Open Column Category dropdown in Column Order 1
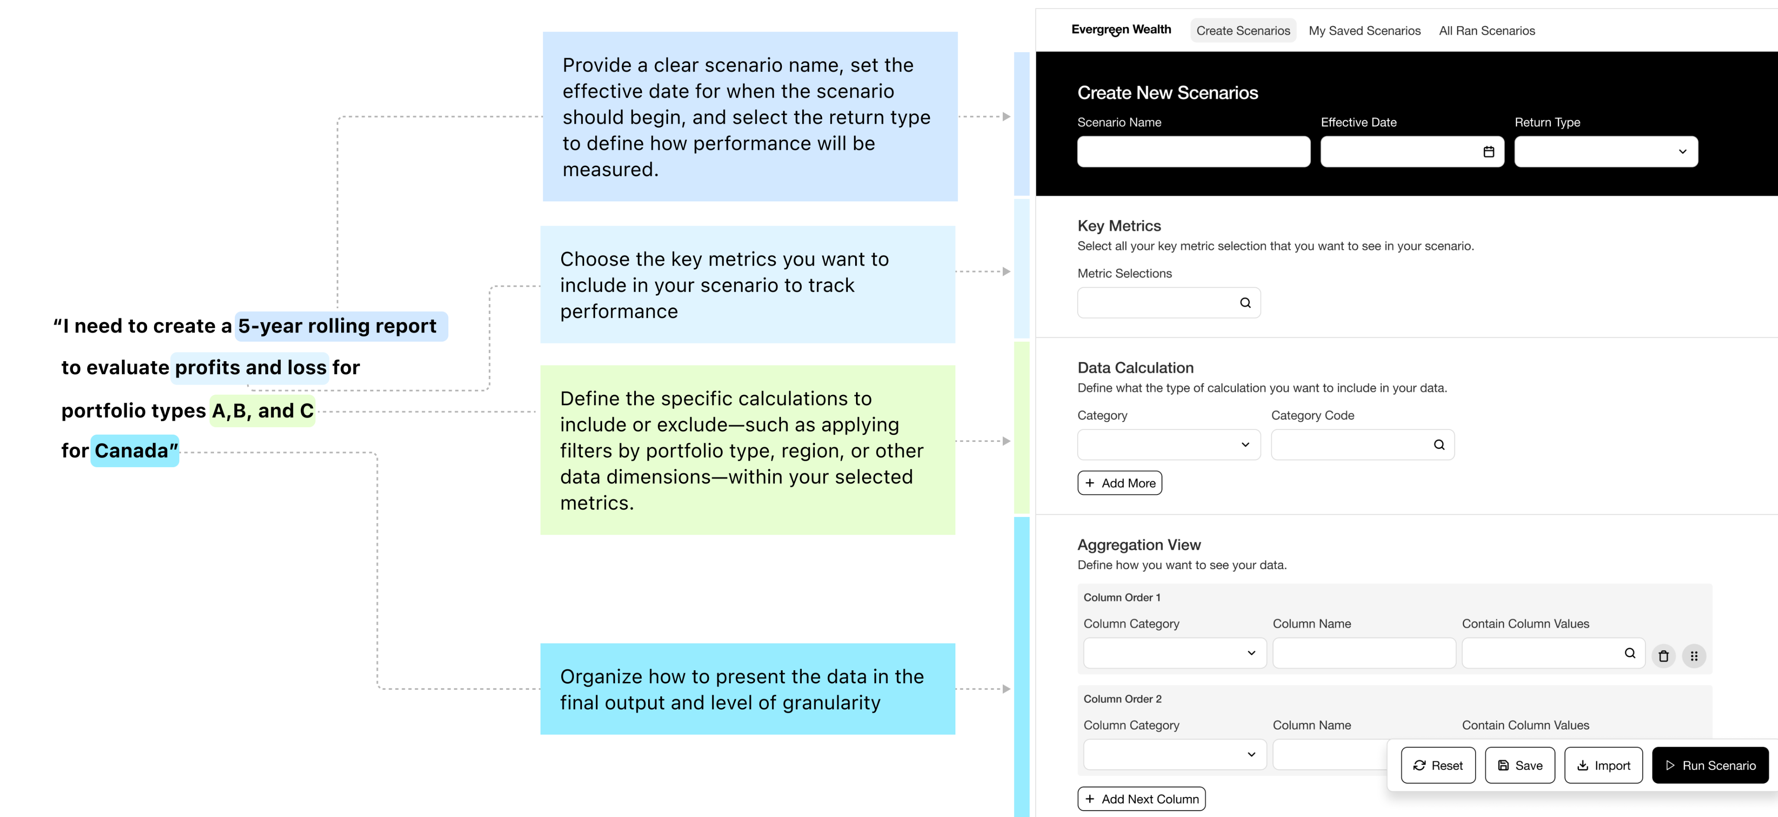This screenshot has width=1778, height=817. pos(1174,653)
